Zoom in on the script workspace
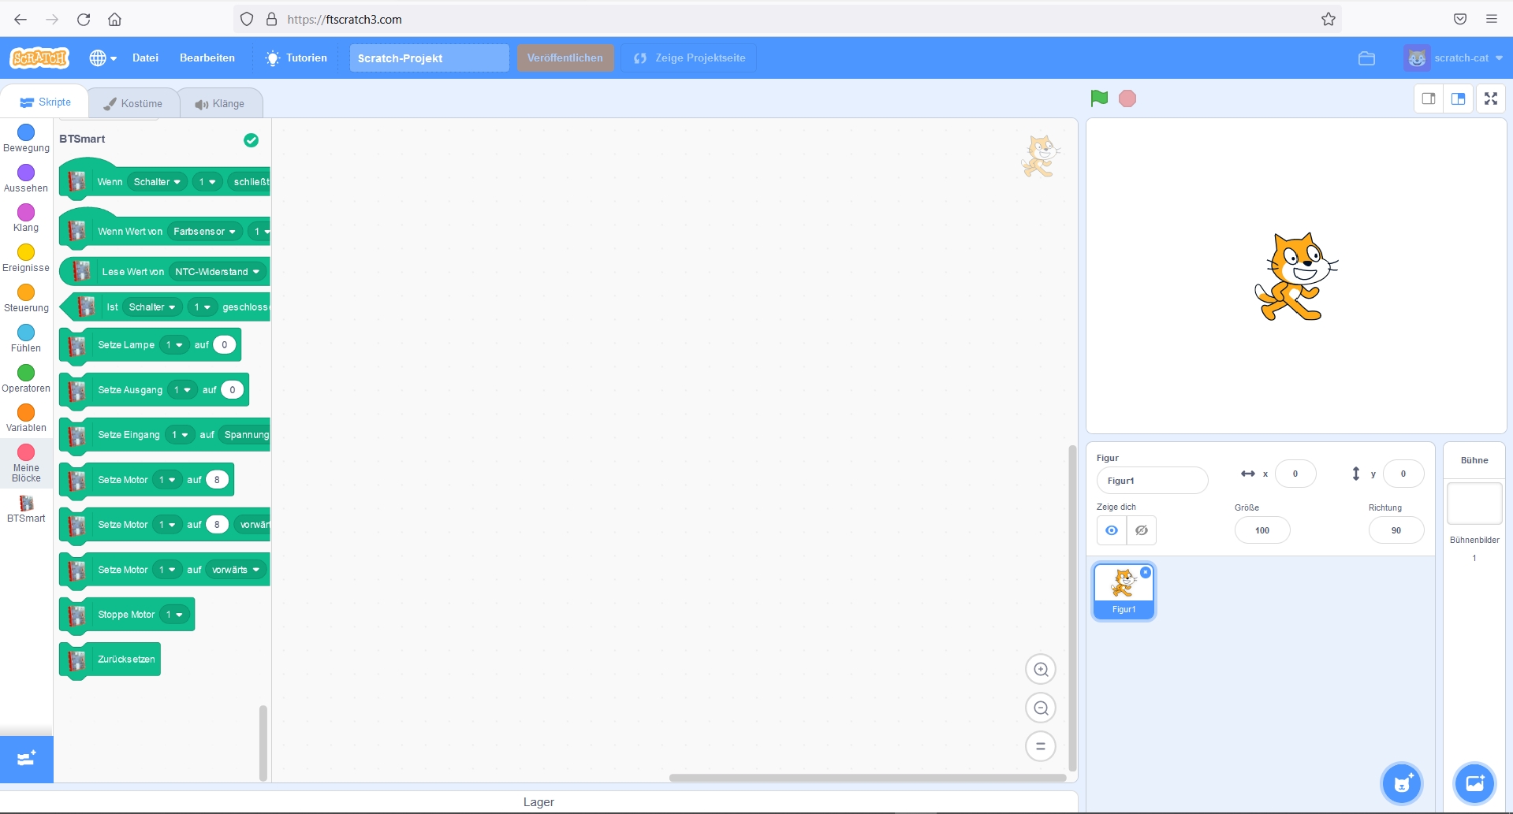Image resolution: width=1513 pixels, height=814 pixels. coord(1041,670)
